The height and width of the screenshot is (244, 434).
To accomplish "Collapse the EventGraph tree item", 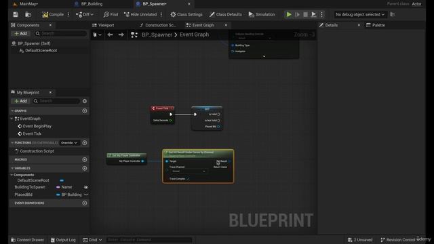I will [12, 119].
